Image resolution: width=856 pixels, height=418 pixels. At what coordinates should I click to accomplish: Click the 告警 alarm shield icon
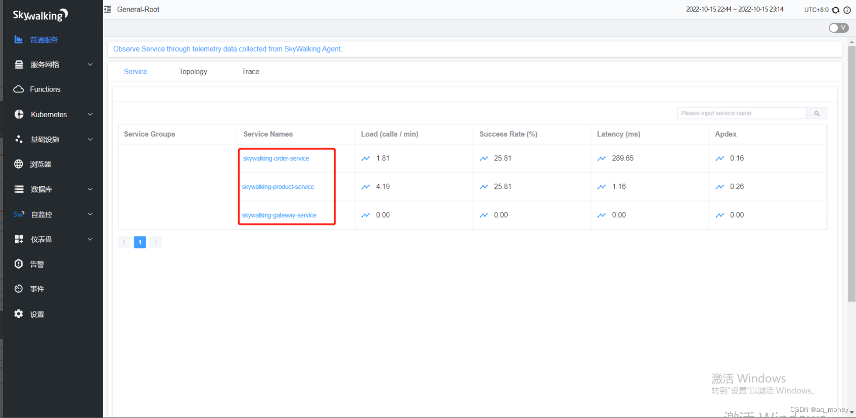tap(19, 264)
